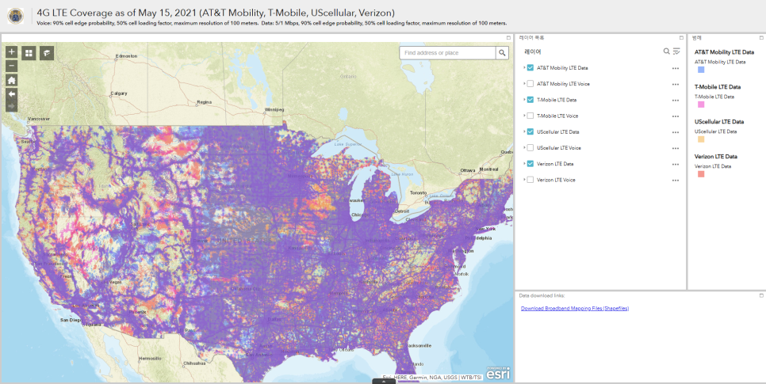
Task: Open options menu for T-Mobile LTE Data
Action: tap(676, 101)
